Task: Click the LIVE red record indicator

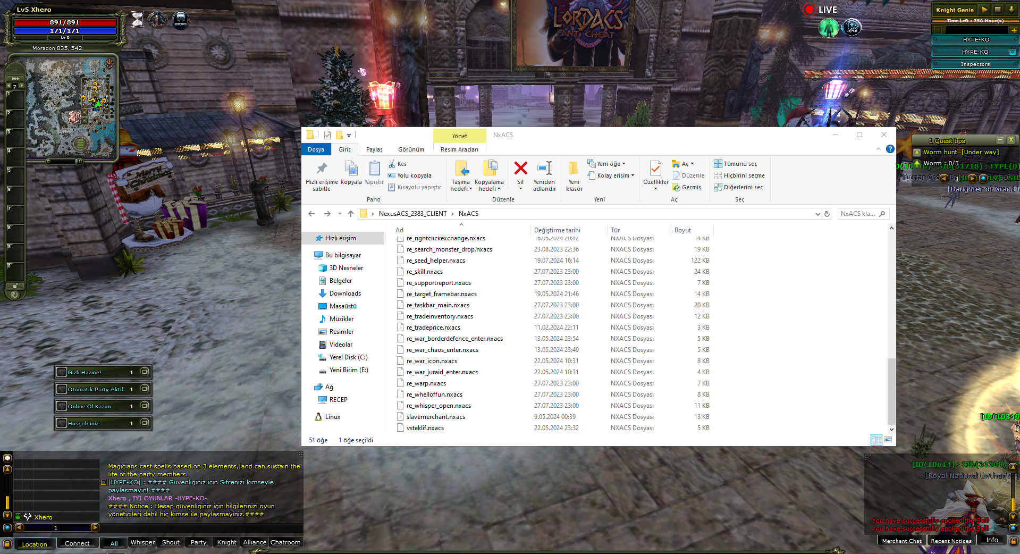Action: coord(810,10)
